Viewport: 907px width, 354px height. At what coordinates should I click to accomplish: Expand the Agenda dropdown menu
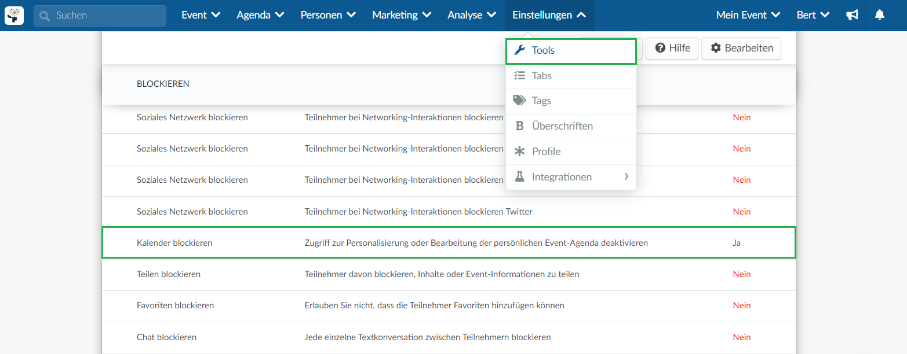(x=260, y=16)
